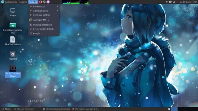Expand the Preferencias submenu
The width and height of the screenshot is (198, 111).
click(44, 6)
